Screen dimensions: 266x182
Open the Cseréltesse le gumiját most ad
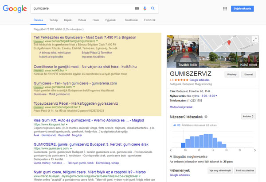[x=85, y=67]
